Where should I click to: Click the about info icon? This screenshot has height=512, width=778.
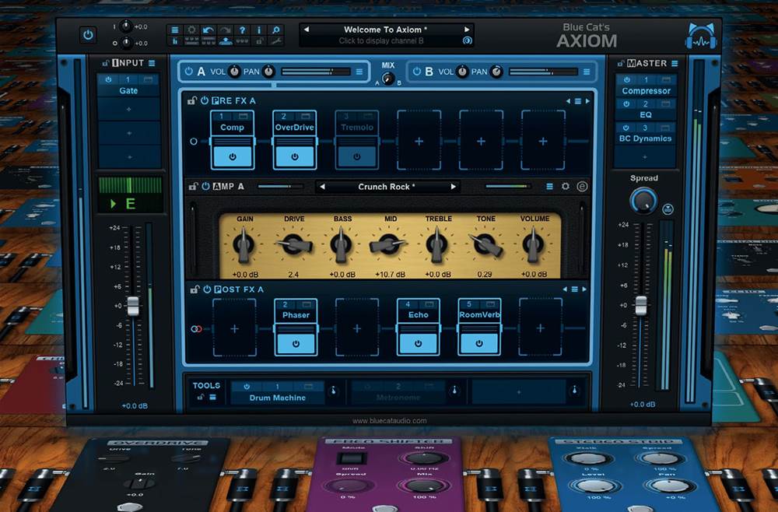pyautogui.click(x=259, y=30)
